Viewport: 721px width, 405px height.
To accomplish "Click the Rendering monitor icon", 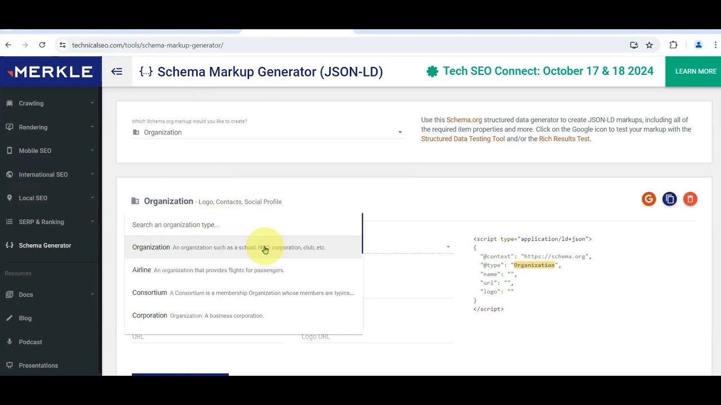I will point(9,127).
